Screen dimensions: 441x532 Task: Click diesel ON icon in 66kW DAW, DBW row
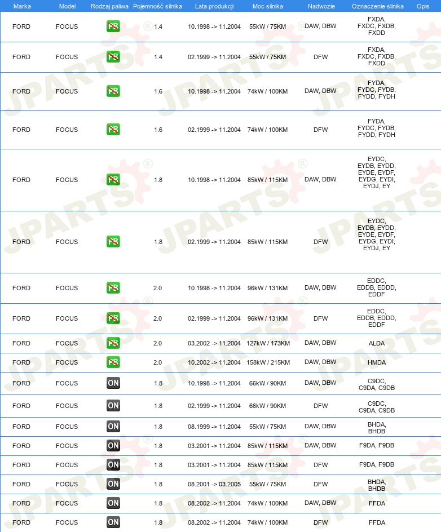pyautogui.click(x=113, y=383)
